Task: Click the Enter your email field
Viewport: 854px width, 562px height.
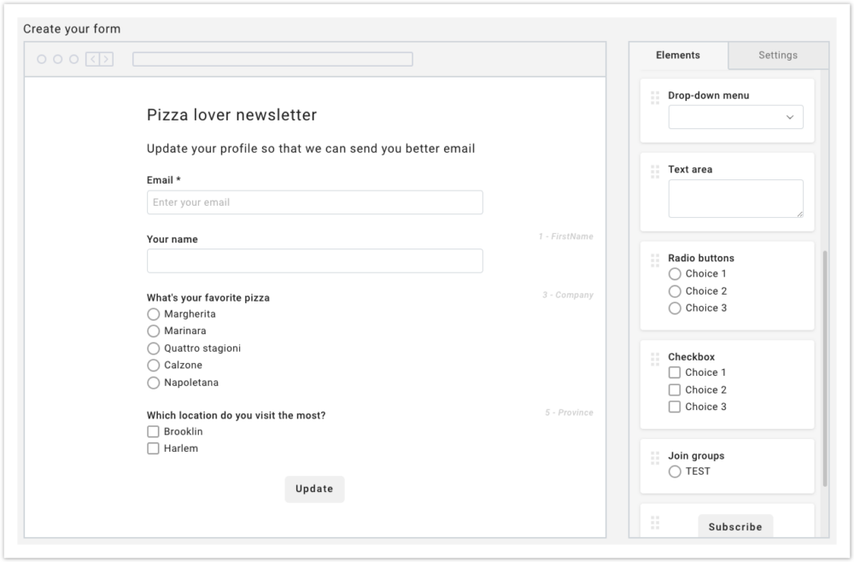Action: point(314,202)
